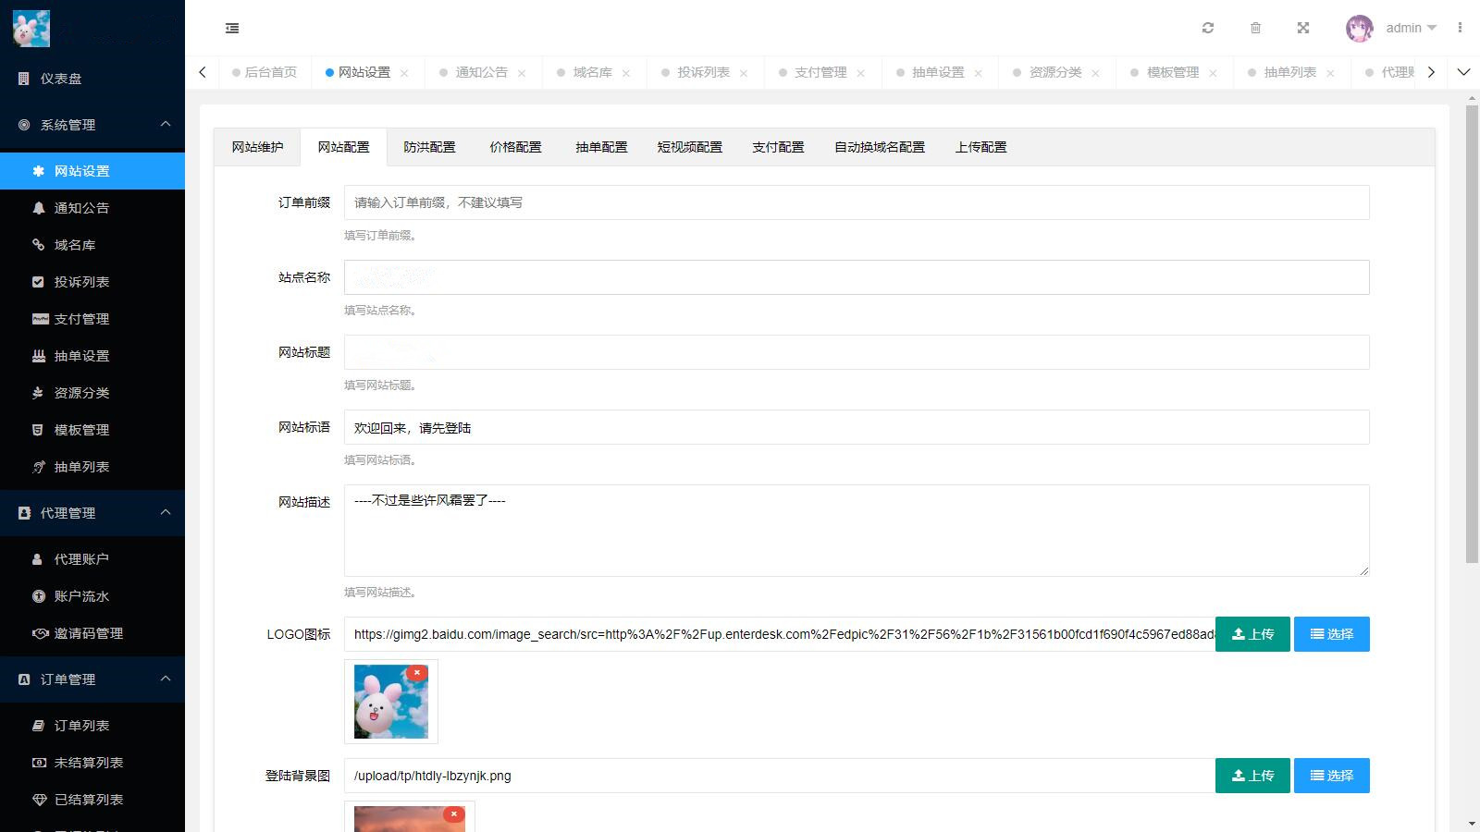Open 未结算列表 in the sidebar
Image resolution: width=1480 pixels, height=832 pixels.
[x=92, y=763]
